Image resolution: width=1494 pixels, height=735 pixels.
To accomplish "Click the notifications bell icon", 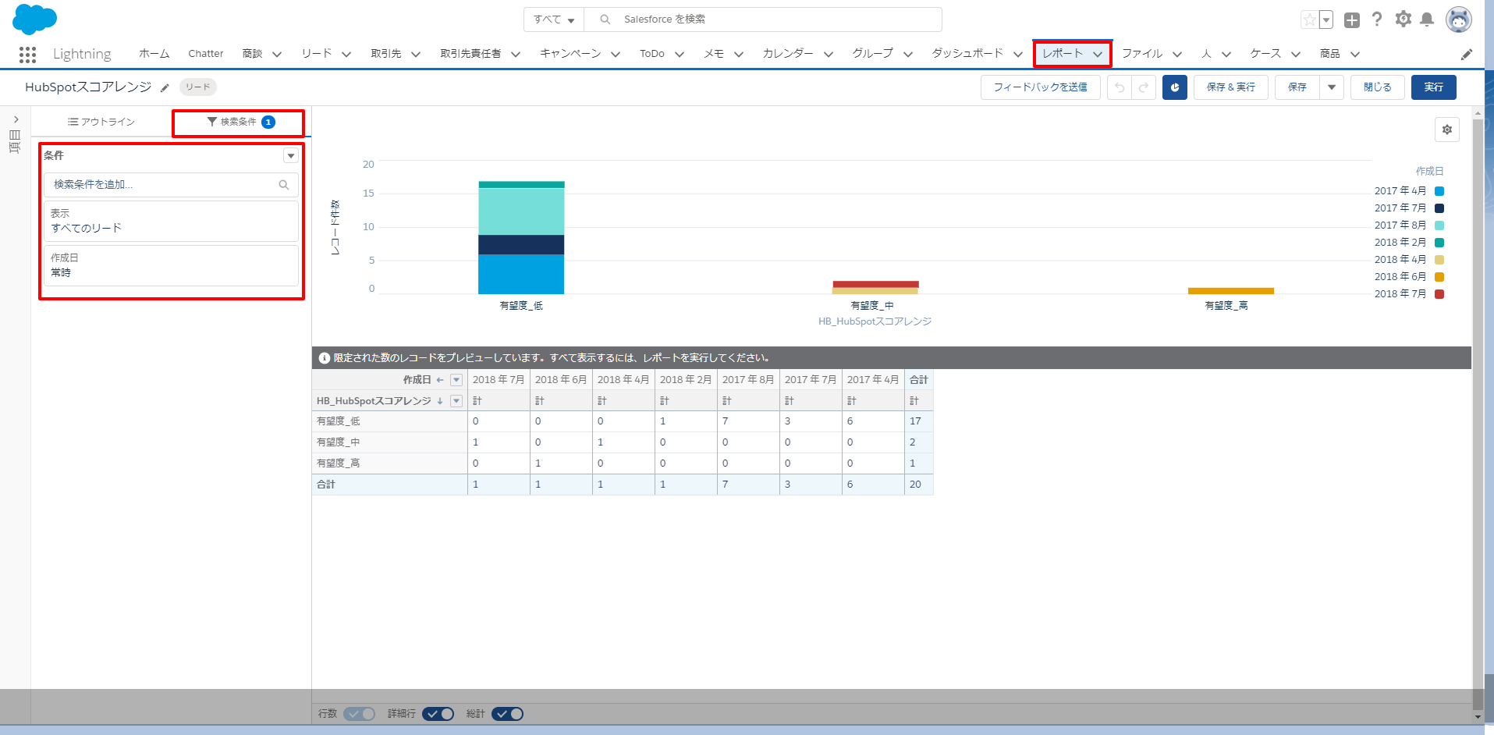I will (x=1427, y=20).
